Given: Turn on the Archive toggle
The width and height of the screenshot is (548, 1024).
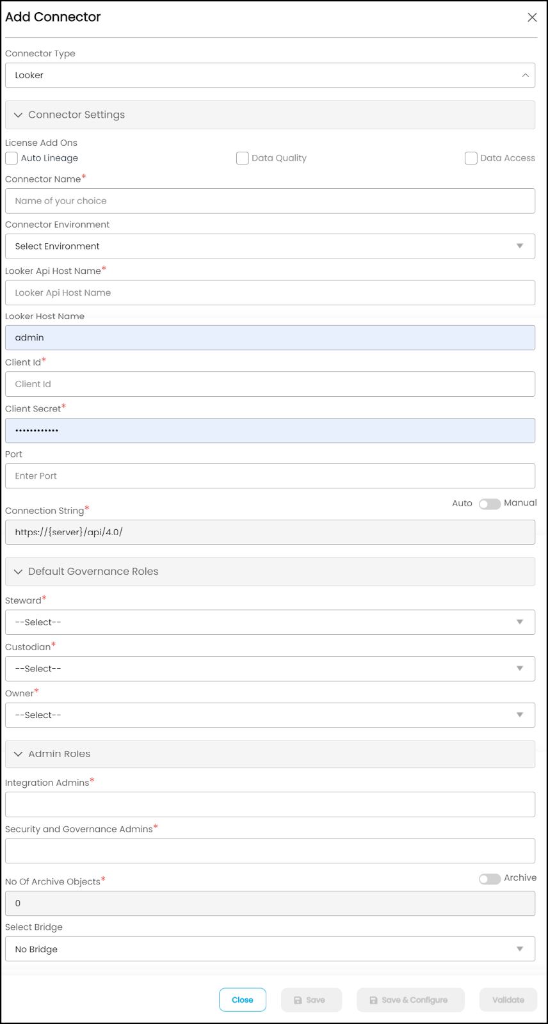Looking at the screenshot, I should pos(490,879).
